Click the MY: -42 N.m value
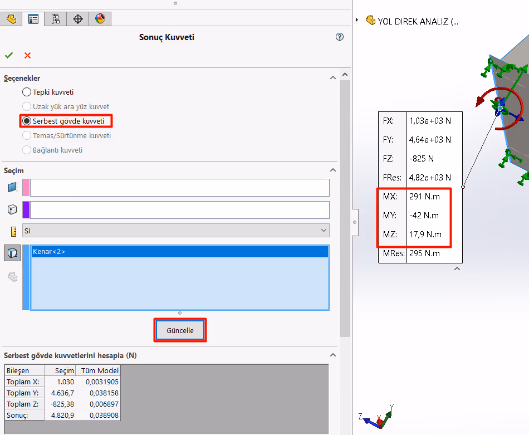This screenshot has height=435, width=529. pyautogui.click(x=424, y=216)
